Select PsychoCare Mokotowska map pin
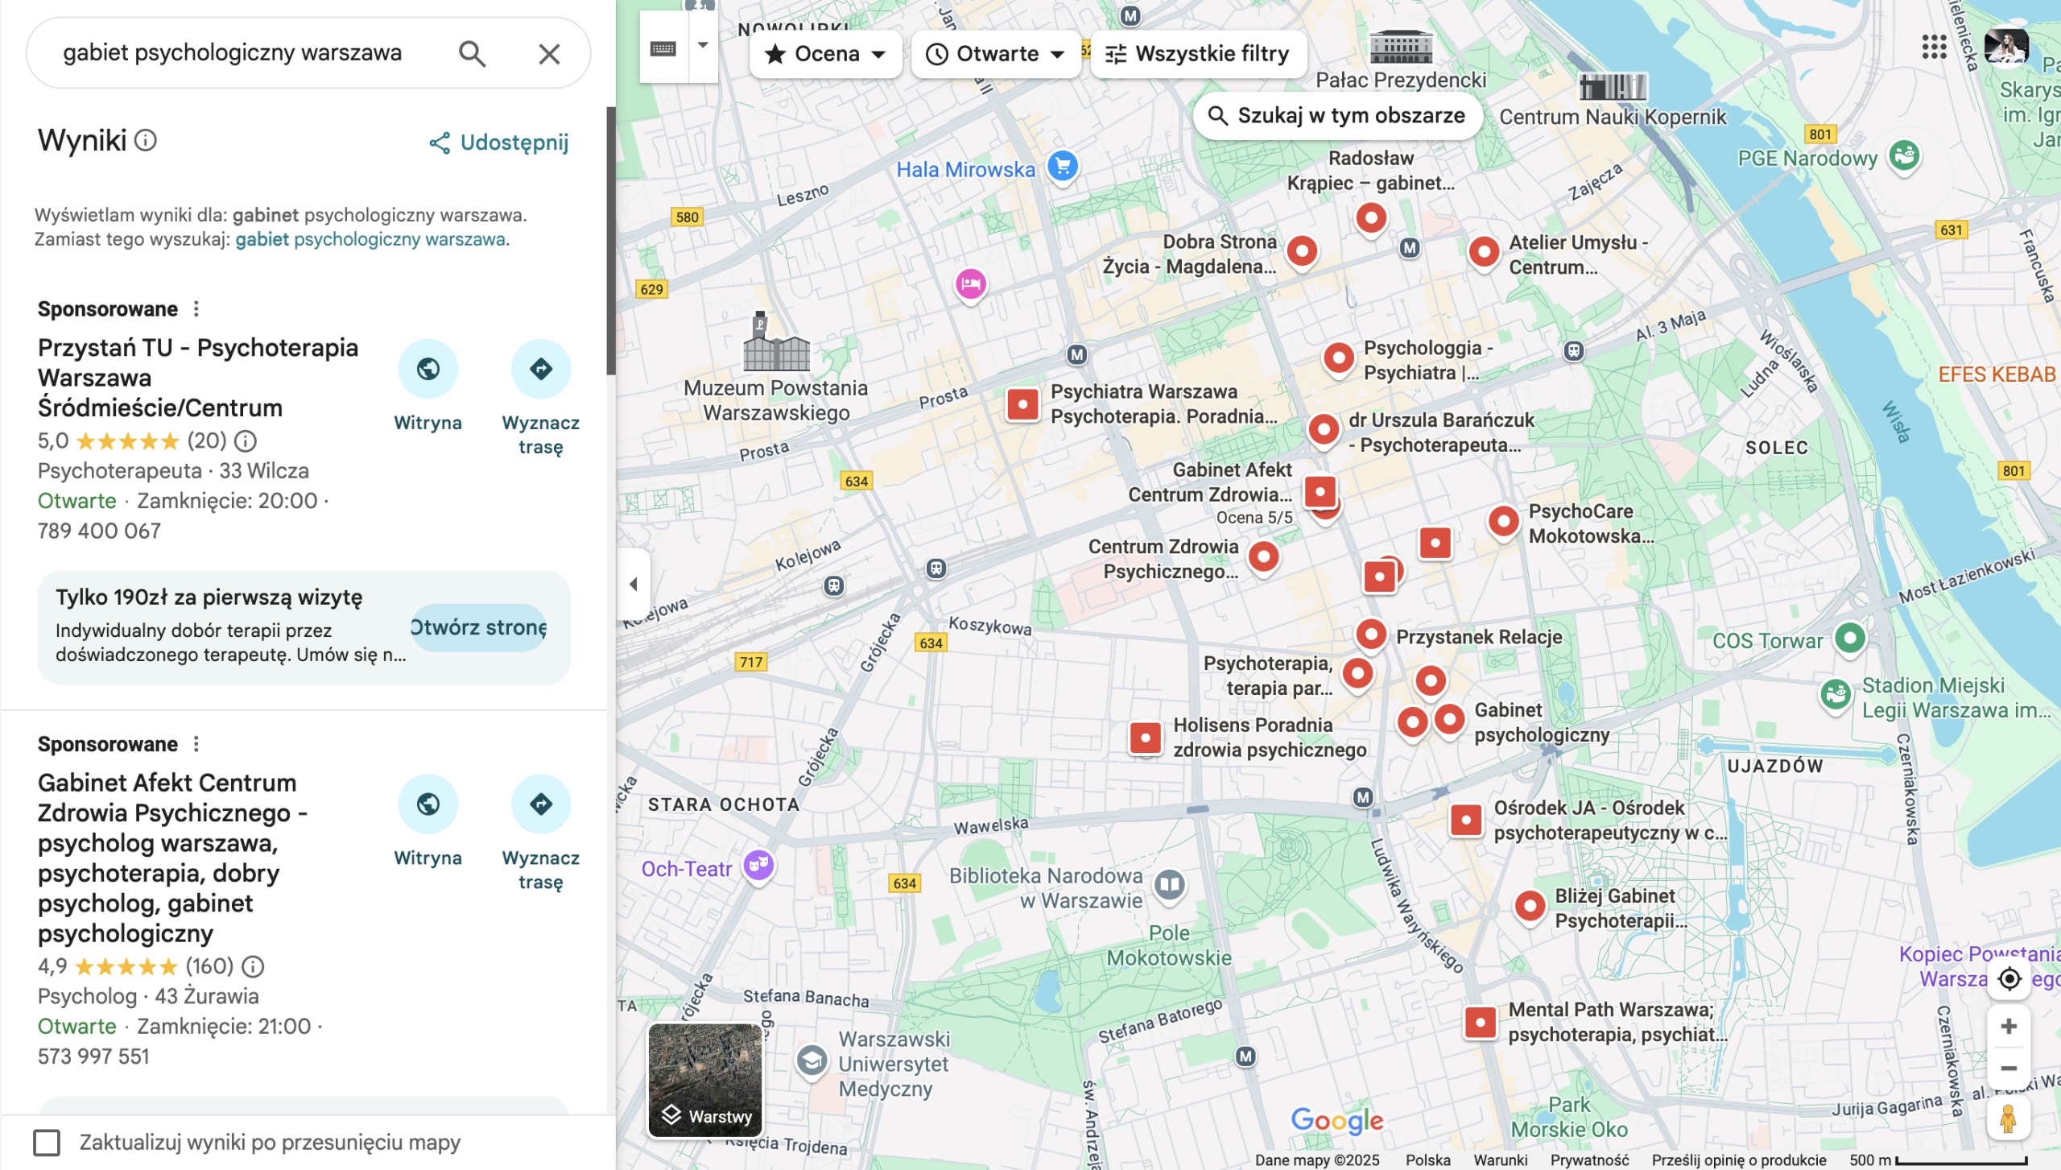Screen dimensions: 2061x1170 point(1503,522)
